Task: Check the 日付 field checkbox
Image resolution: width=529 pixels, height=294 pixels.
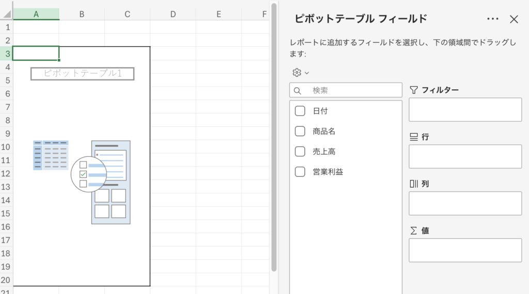Action: click(x=300, y=111)
